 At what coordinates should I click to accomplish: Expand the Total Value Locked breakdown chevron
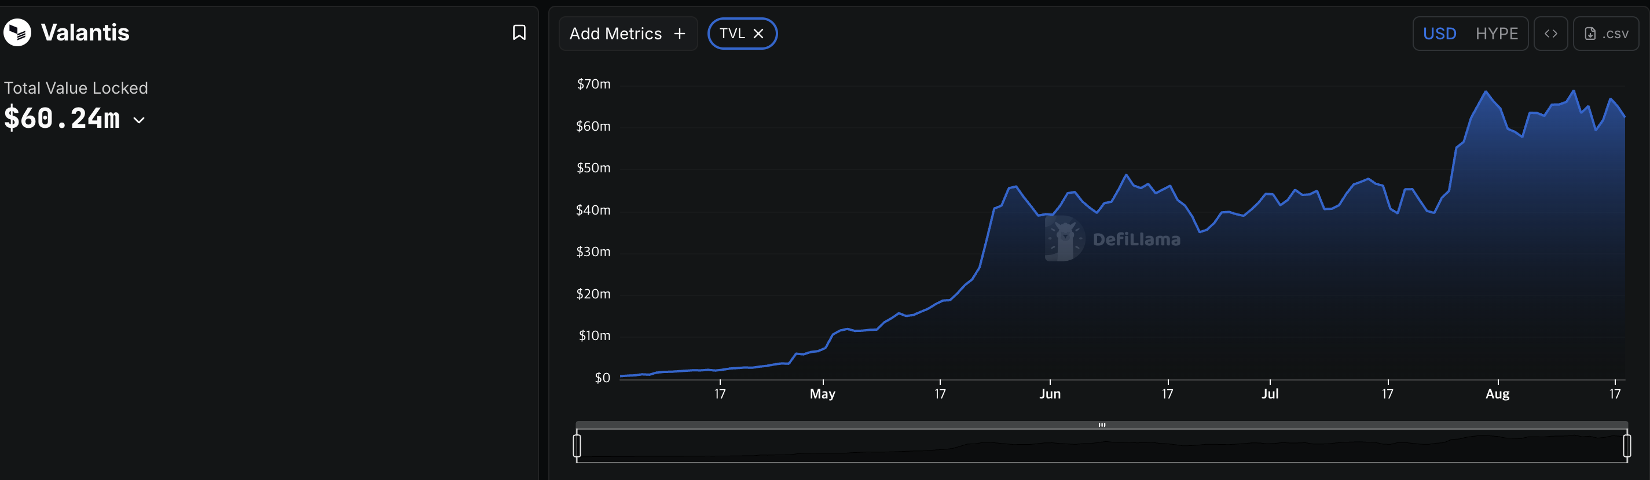coord(139,120)
